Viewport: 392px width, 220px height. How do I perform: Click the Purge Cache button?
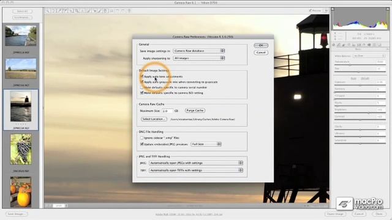pyautogui.click(x=195, y=110)
